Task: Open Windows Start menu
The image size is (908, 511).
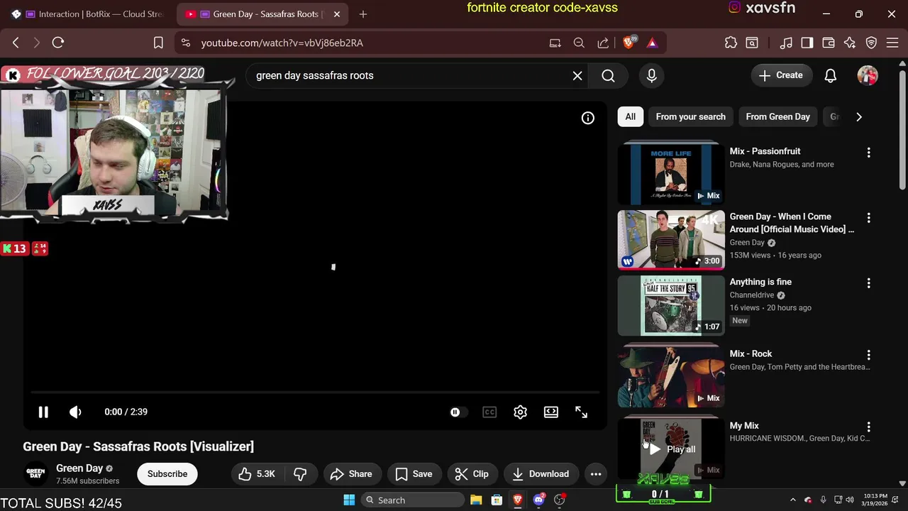Action: click(349, 500)
